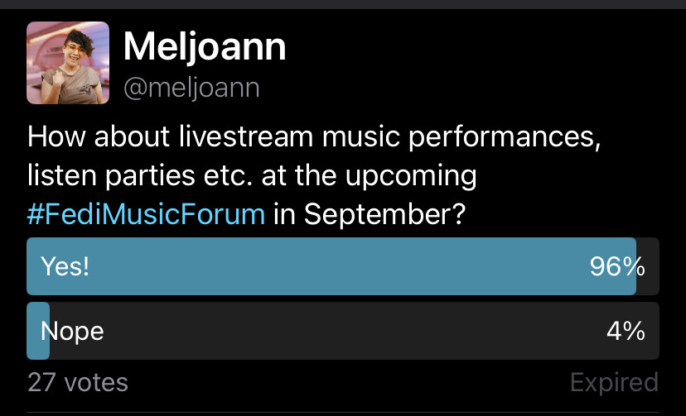Click the 96% result label
This screenshot has width=686, height=416.
coord(617,266)
